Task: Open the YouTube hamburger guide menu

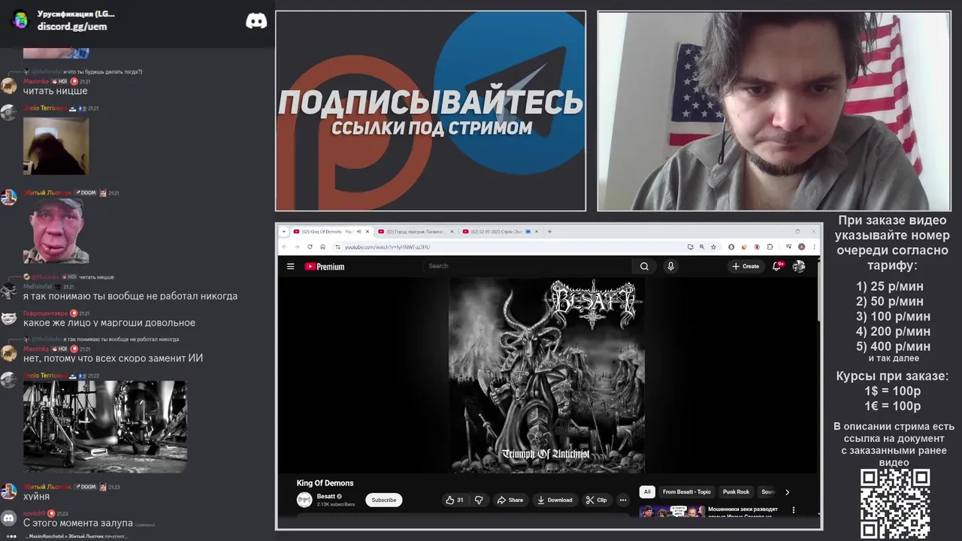Action: pyautogui.click(x=290, y=266)
